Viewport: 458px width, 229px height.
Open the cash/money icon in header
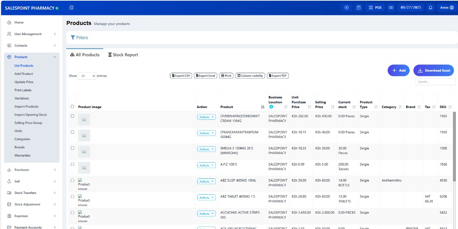click(x=391, y=7)
